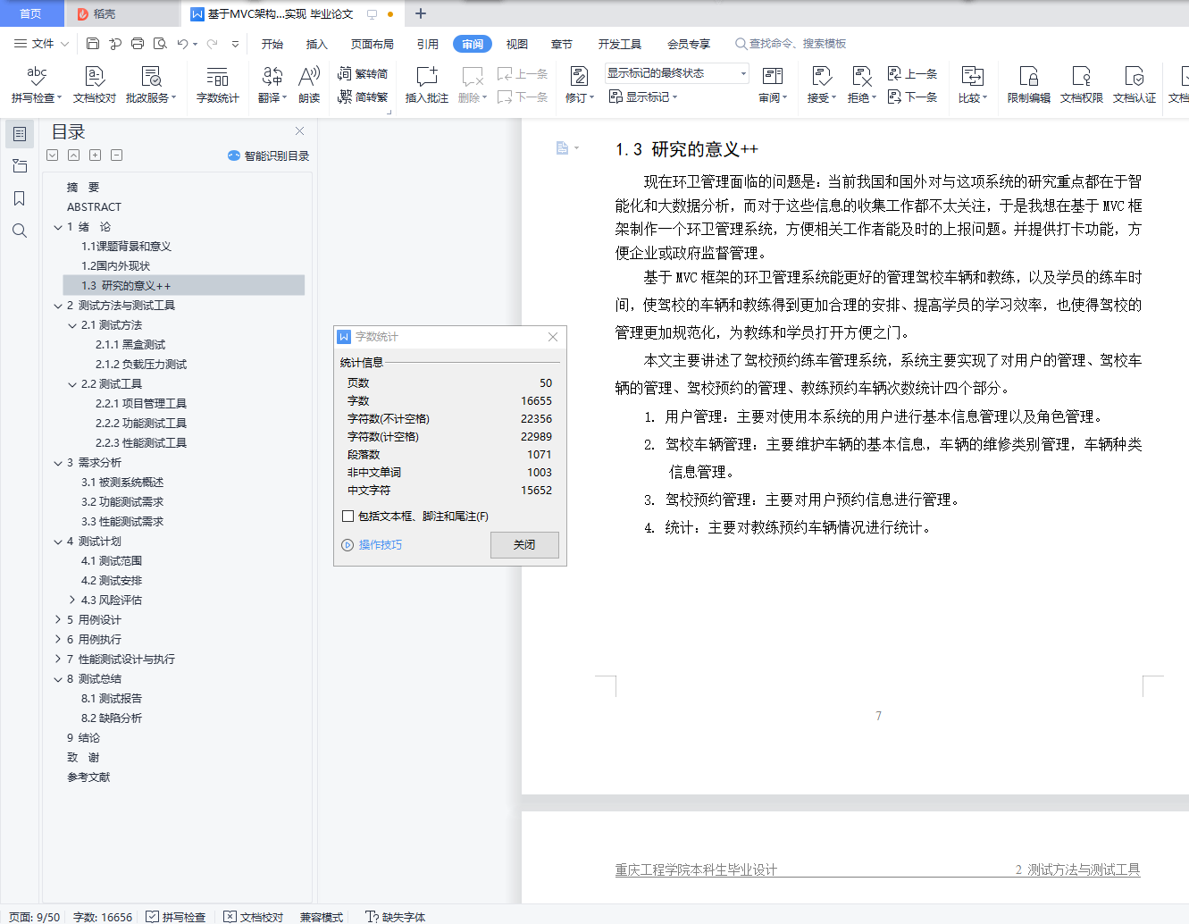Screen dimensions: 1189x924
Task: Click the Close (关闭) button in word count dialog
Action: (524, 545)
